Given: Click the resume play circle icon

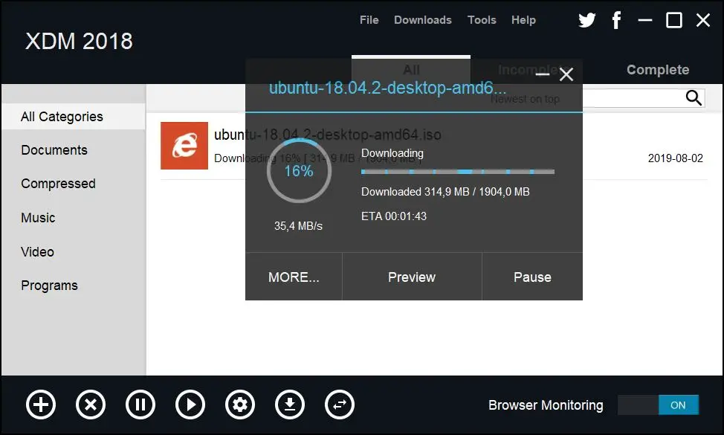Looking at the screenshot, I should [190, 405].
